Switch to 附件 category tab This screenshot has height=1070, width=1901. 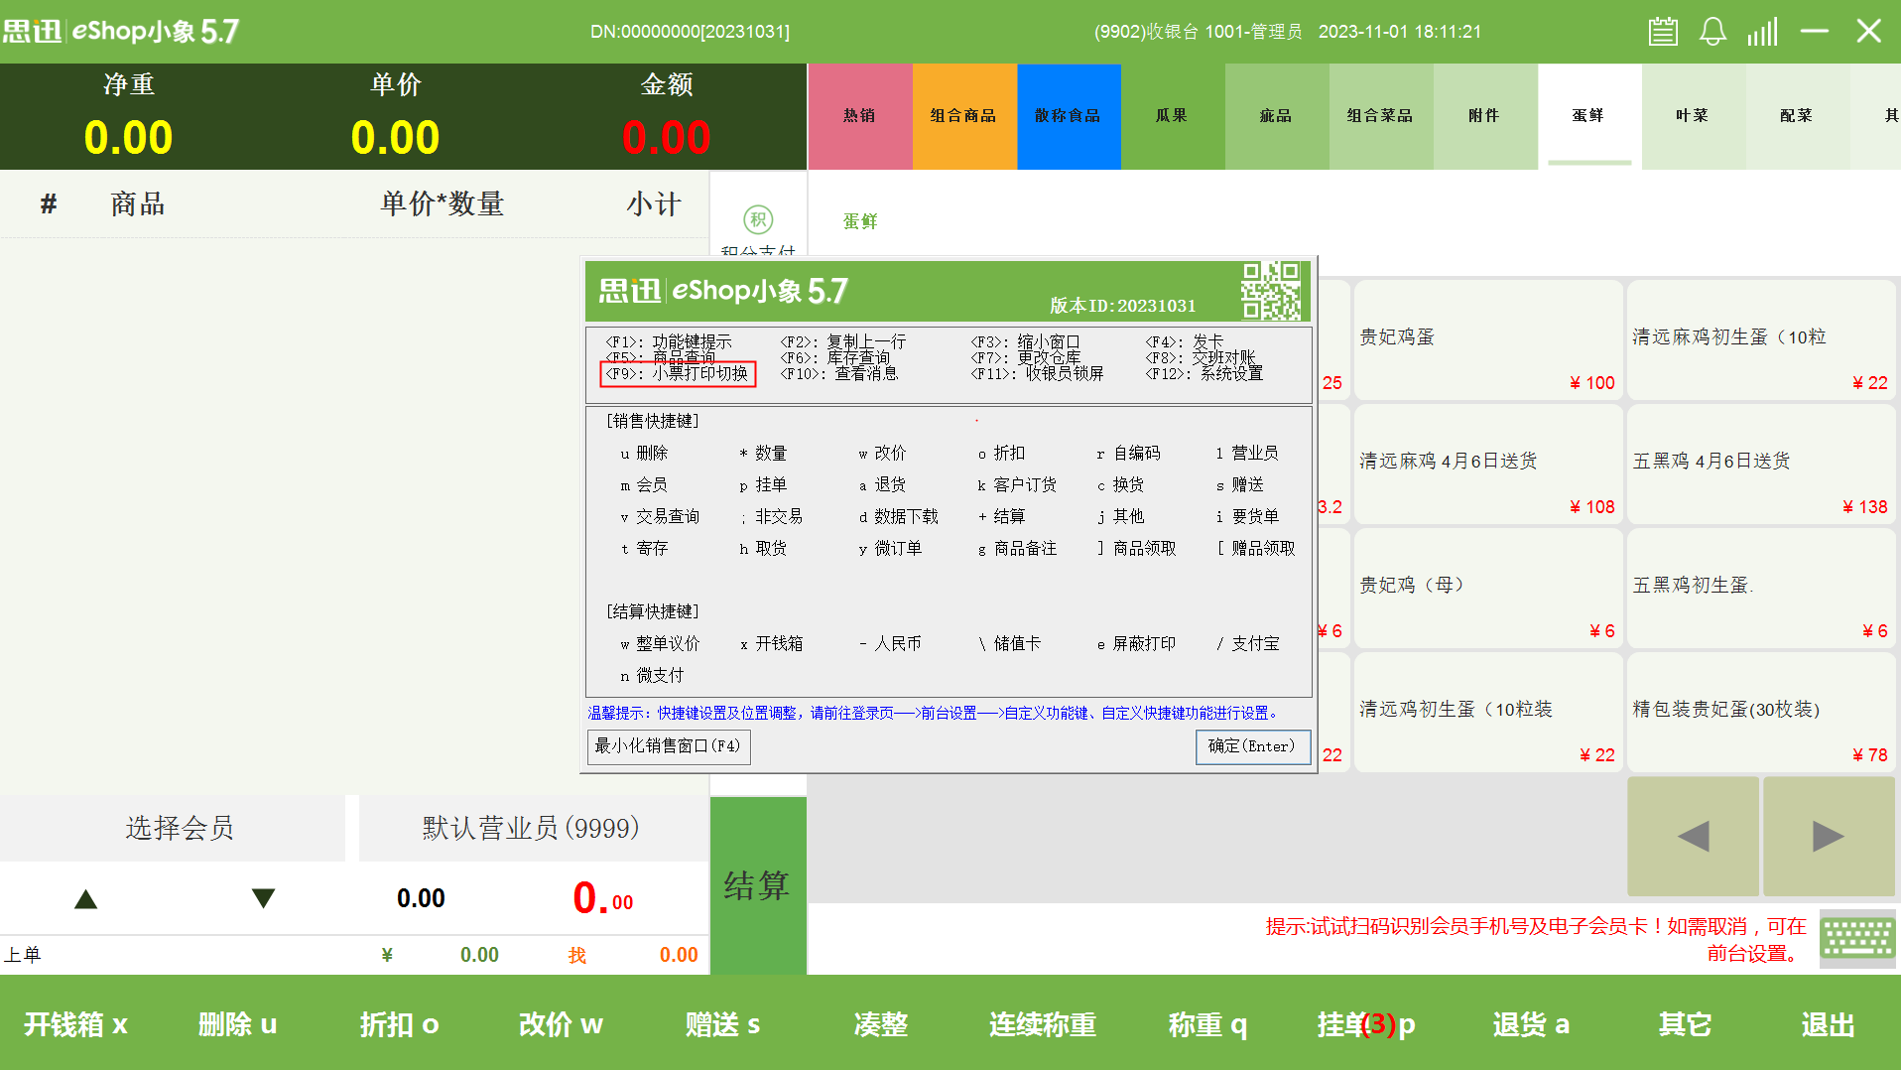1485,116
